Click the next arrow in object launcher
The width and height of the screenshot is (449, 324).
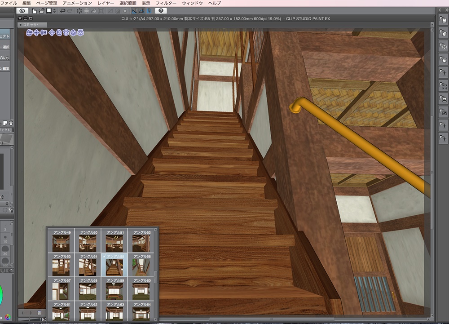click(x=31, y=313)
